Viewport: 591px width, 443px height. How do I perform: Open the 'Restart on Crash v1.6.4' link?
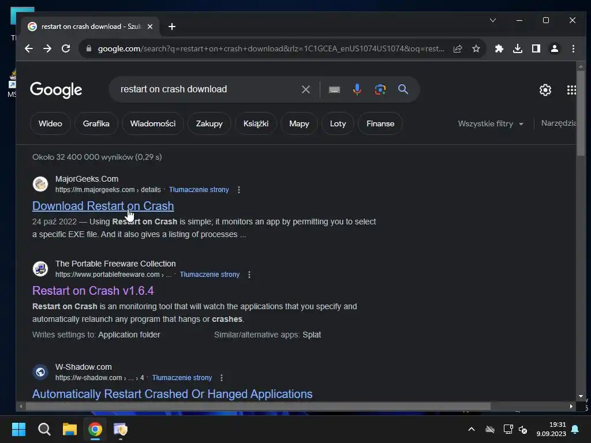(93, 291)
